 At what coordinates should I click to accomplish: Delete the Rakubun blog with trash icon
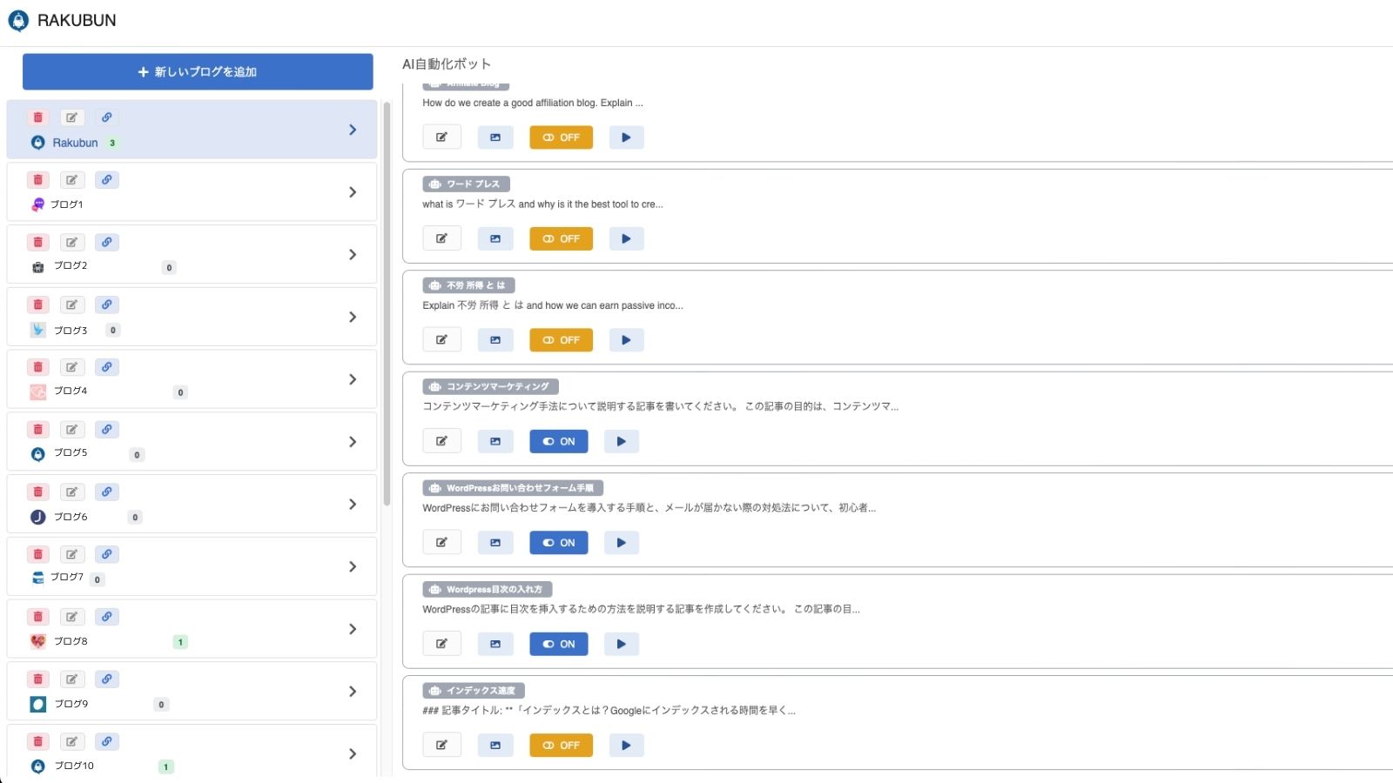point(37,117)
